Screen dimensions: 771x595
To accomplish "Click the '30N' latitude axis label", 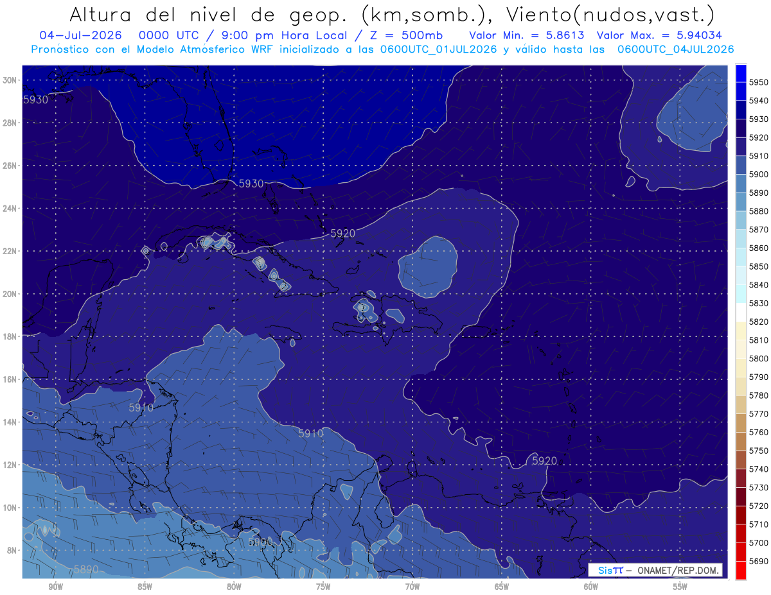I will pyautogui.click(x=11, y=80).
